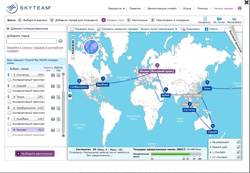This screenshot has height=173, width=250.
Task: Click the Распечатать printer icon
Action: tap(234, 19)
